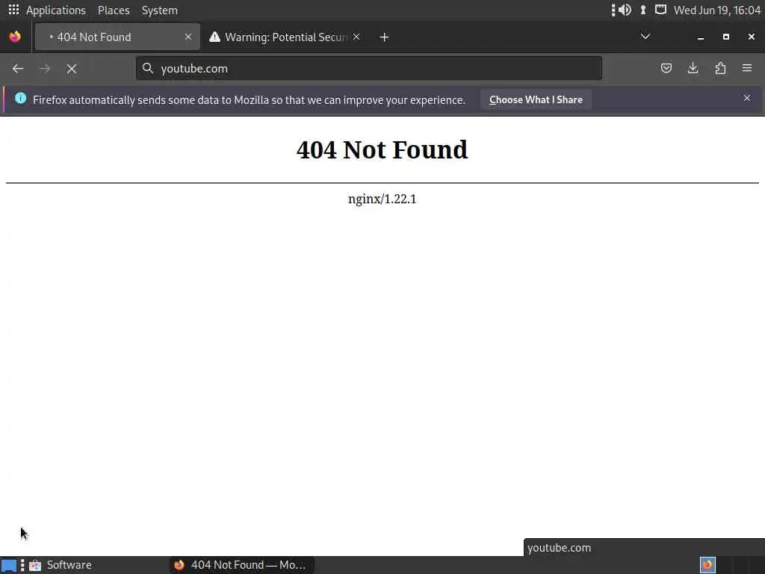Open the Save to Pocket icon
The image size is (765, 574).
(666, 68)
